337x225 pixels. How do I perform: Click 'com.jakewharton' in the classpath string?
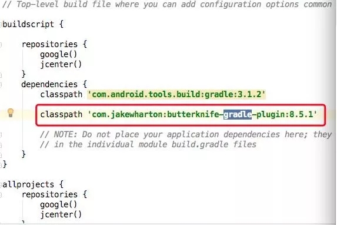pos(128,114)
